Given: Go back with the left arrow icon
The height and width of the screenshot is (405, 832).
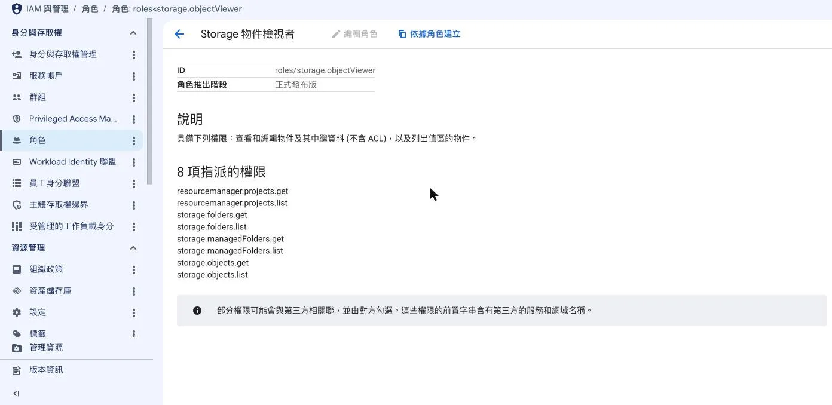Looking at the screenshot, I should point(179,34).
